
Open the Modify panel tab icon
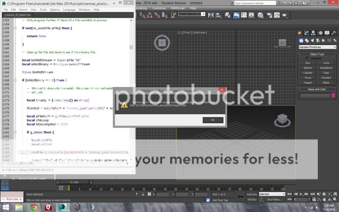pos(307,33)
